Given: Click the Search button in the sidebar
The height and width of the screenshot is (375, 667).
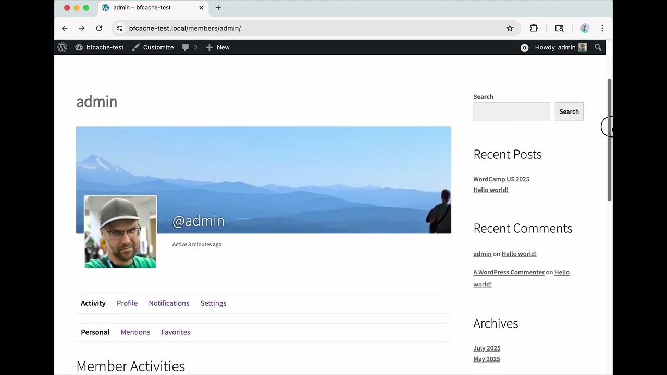Looking at the screenshot, I should [x=569, y=111].
